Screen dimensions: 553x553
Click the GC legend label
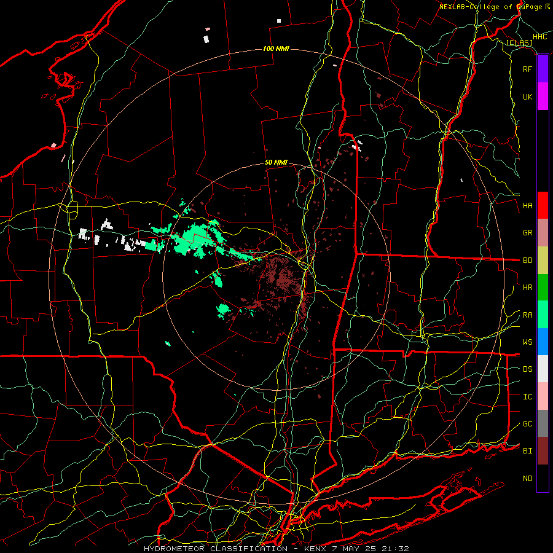coord(527,424)
